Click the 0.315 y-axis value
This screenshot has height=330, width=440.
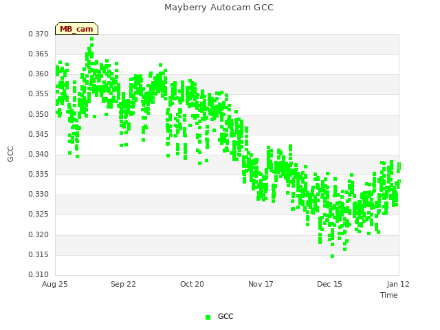(38, 254)
